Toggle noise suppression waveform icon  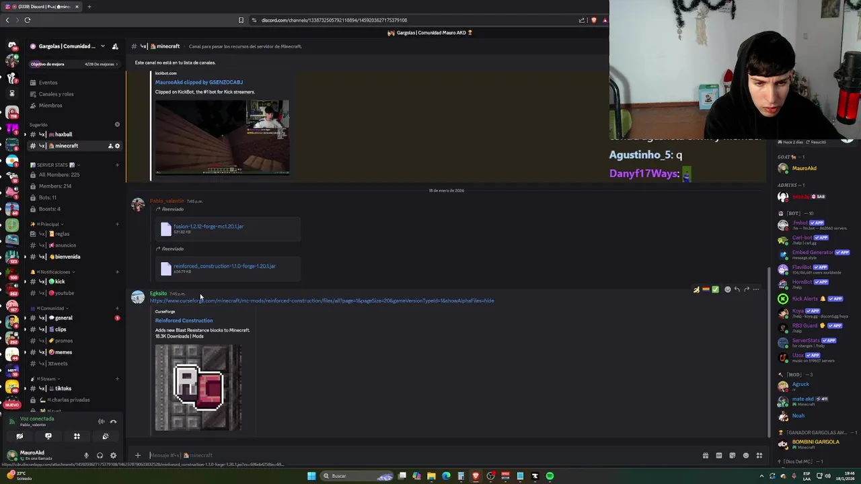pos(101,421)
